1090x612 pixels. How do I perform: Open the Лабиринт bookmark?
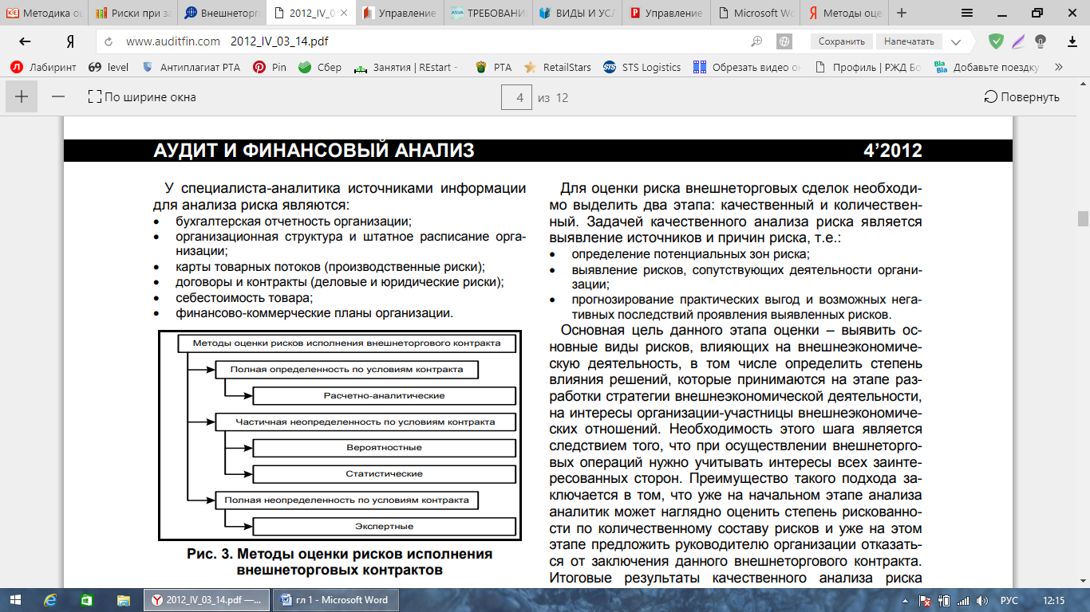(x=43, y=68)
